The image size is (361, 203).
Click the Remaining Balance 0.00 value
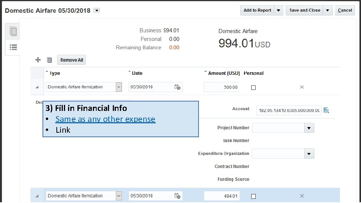pyautogui.click(x=174, y=47)
